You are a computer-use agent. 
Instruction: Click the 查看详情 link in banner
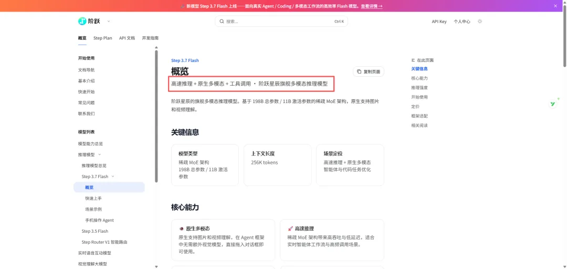point(372,6)
